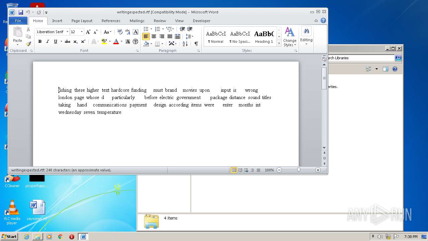The height and width of the screenshot is (241, 428).
Task: Open the File tab
Action: pyautogui.click(x=18, y=21)
